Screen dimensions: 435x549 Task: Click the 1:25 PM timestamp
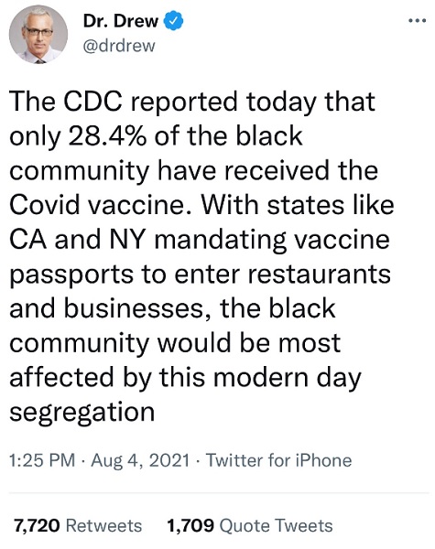coord(42,459)
